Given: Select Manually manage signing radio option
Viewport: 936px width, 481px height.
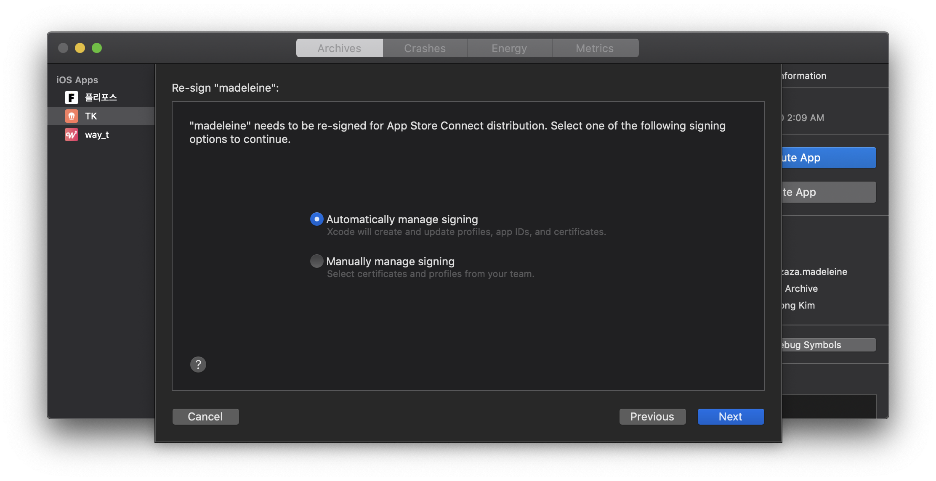Looking at the screenshot, I should click(316, 261).
